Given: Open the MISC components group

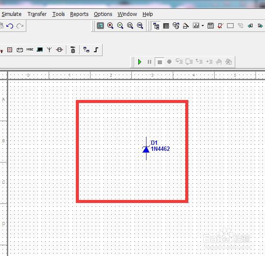Looking at the screenshot, I should [30, 50].
